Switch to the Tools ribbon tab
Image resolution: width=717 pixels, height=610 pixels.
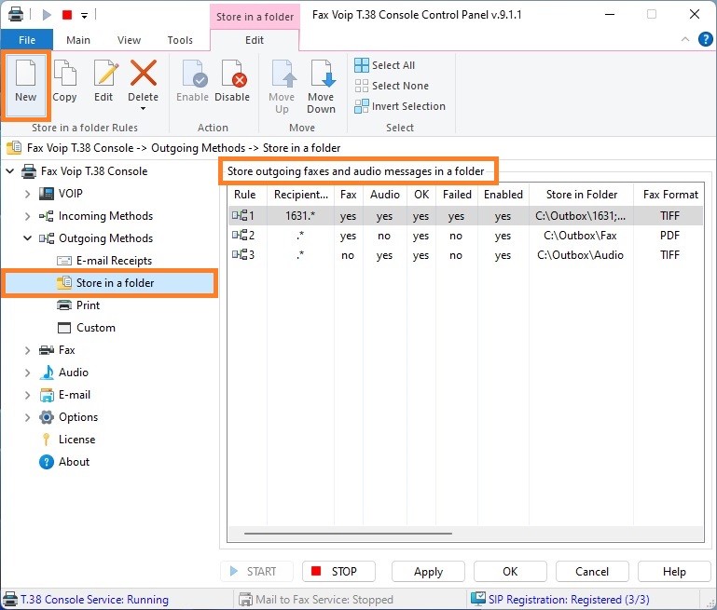tap(180, 40)
